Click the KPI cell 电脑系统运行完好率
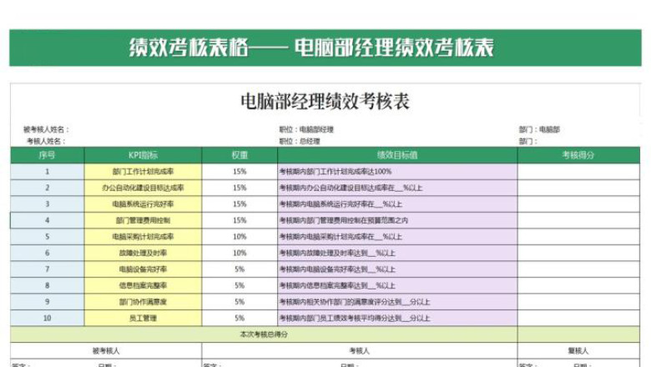The image size is (651, 367). (x=143, y=204)
